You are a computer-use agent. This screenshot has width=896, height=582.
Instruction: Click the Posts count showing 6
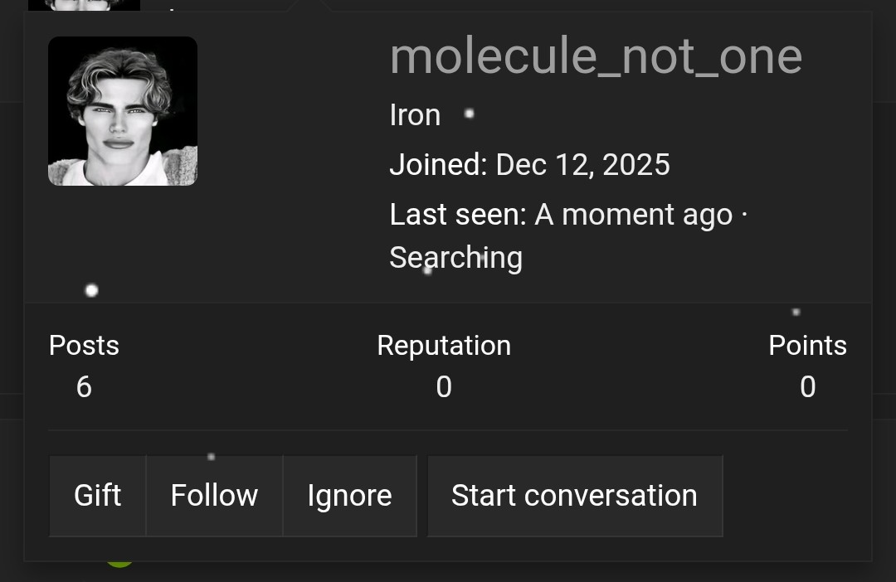point(84,386)
